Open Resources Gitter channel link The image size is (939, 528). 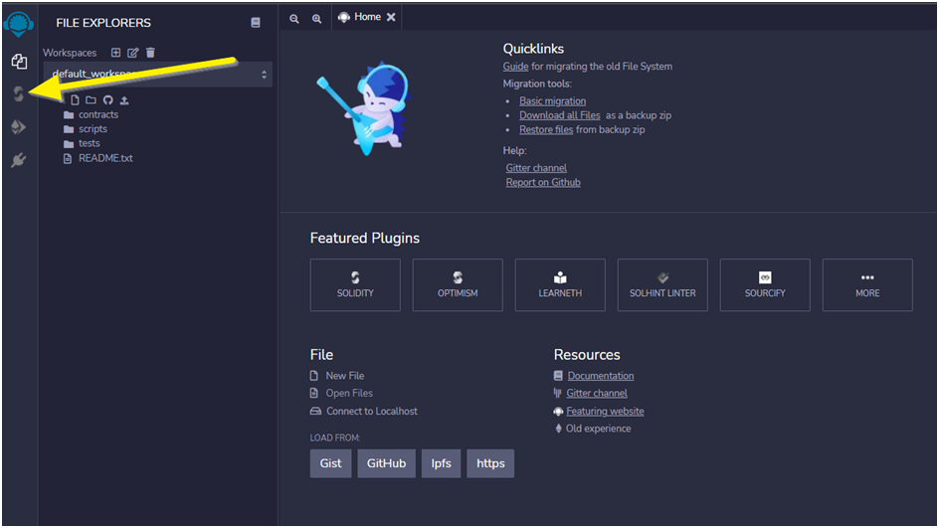click(x=597, y=394)
